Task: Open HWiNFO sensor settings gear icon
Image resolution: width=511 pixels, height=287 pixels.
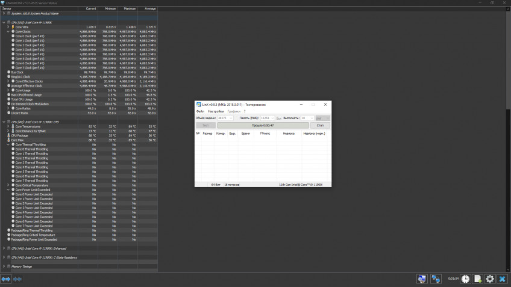Action: tap(490, 279)
